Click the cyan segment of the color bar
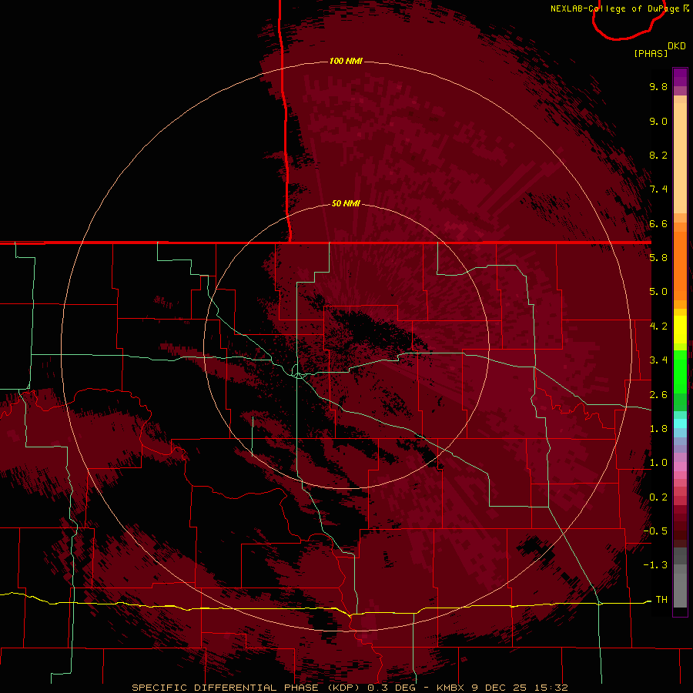 tap(680, 423)
